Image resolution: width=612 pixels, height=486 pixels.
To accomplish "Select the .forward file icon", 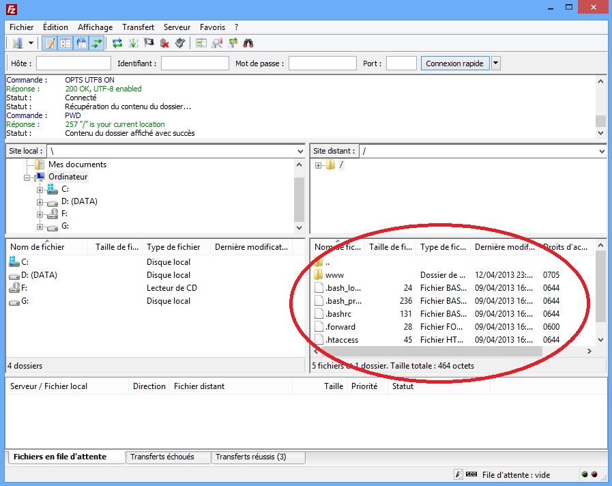I will pyautogui.click(x=319, y=327).
